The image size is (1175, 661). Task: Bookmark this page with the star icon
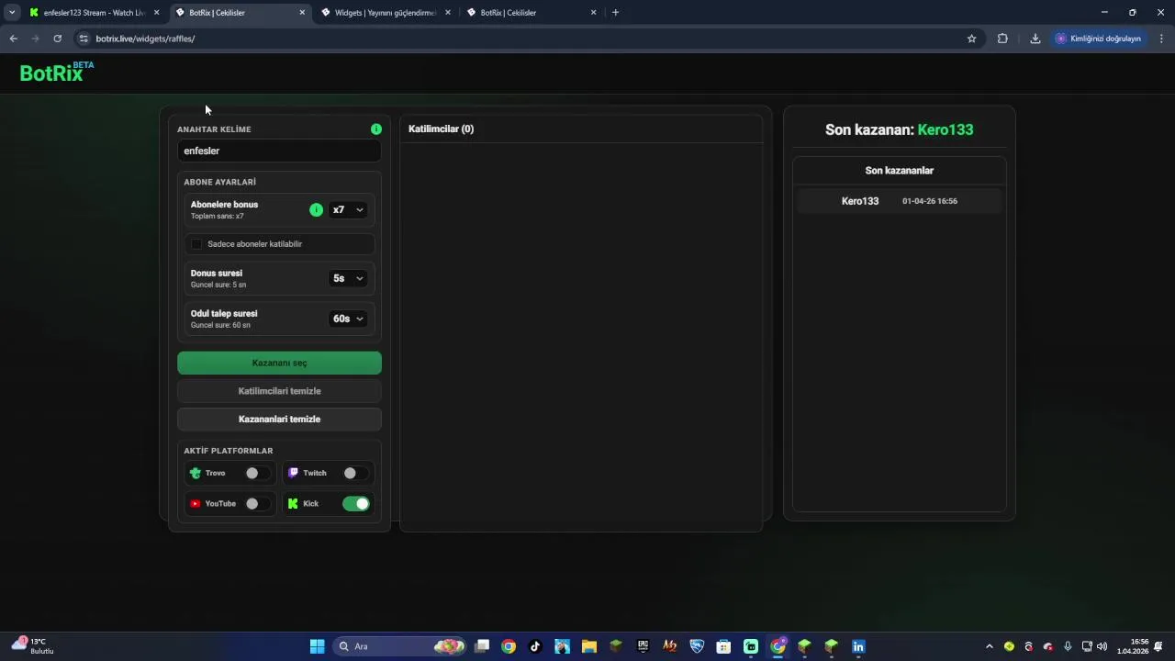pyautogui.click(x=971, y=39)
